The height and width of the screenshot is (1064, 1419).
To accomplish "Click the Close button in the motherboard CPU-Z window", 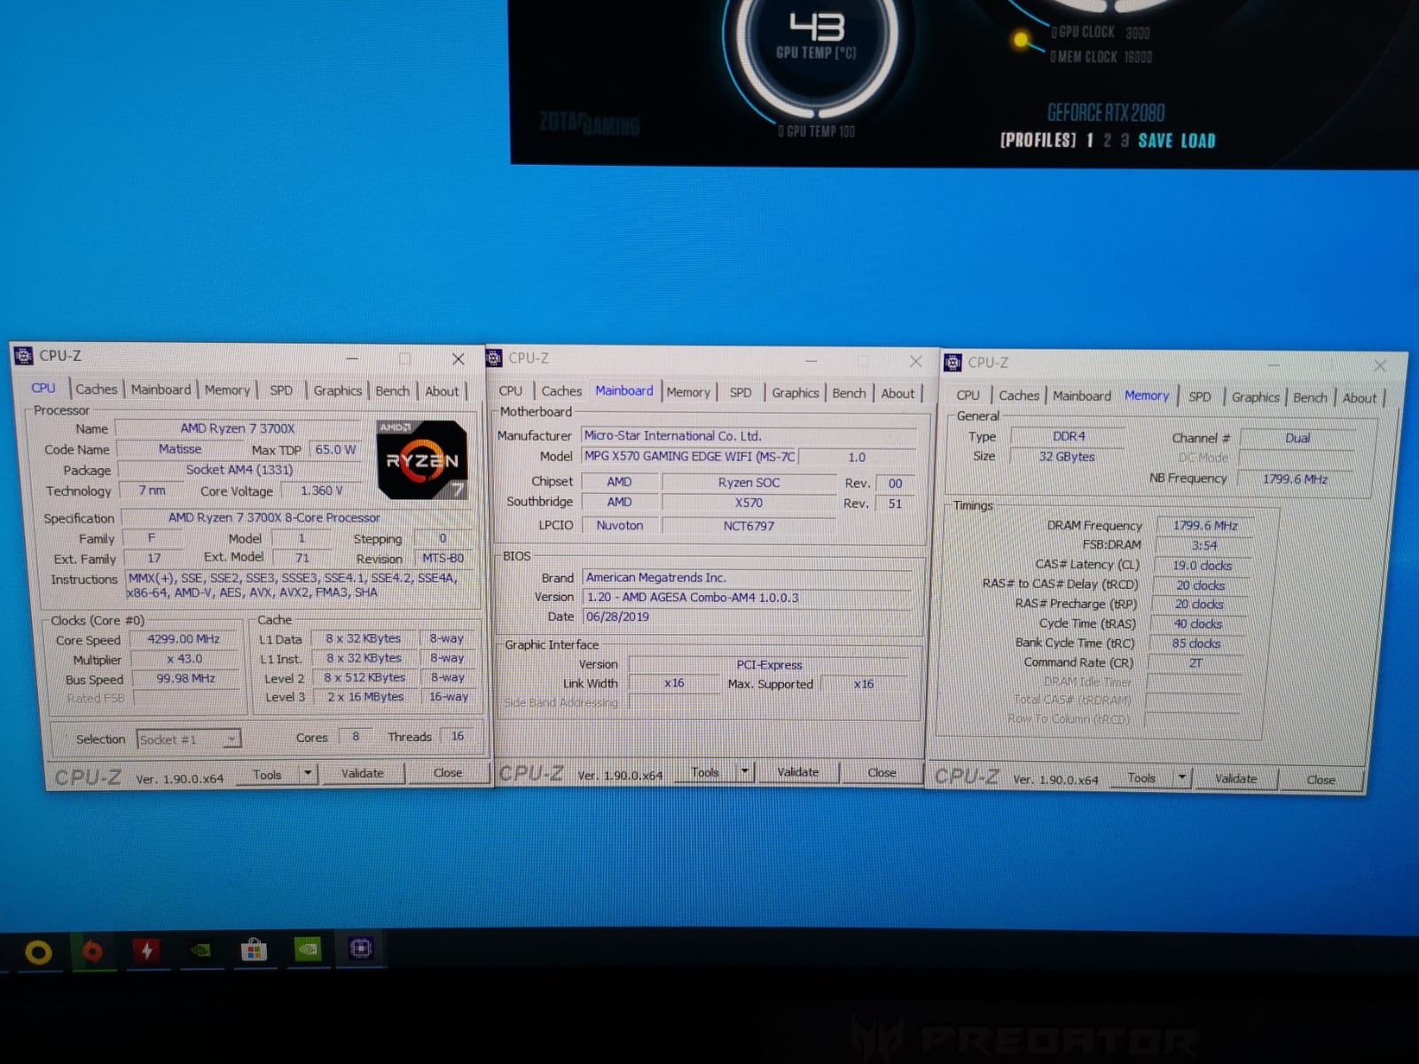I will [x=882, y=772].
